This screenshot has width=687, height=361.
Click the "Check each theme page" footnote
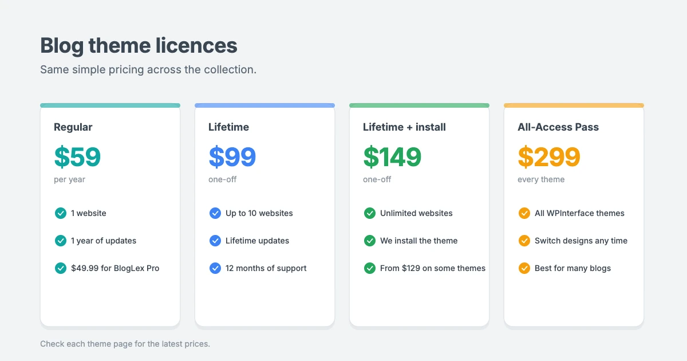point(125,344)
